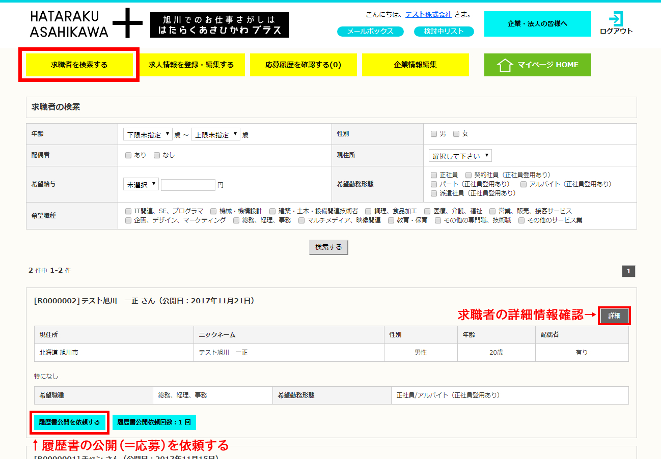661x459 pixels.
Task: Select the 求職者を検索する tab
Action: (79, 65)
